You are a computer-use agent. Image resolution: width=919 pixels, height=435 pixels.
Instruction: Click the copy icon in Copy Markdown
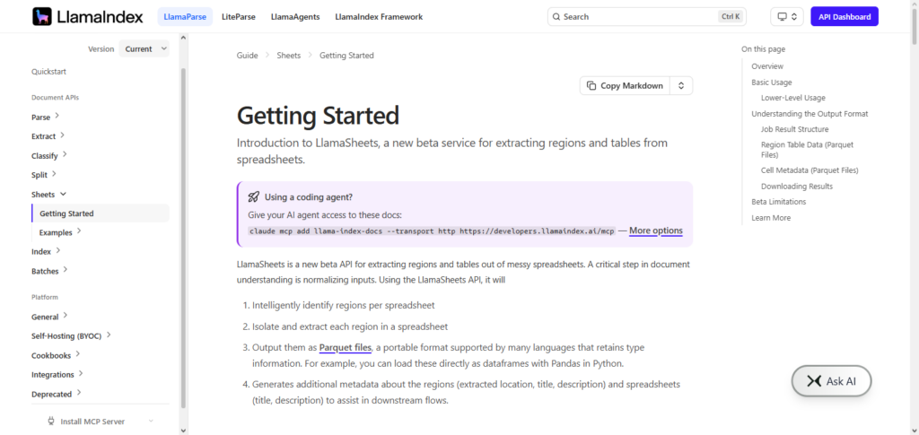[x=591, y=85]
